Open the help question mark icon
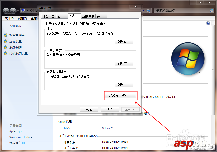217x152 pixels. click(x=208, y=23)
